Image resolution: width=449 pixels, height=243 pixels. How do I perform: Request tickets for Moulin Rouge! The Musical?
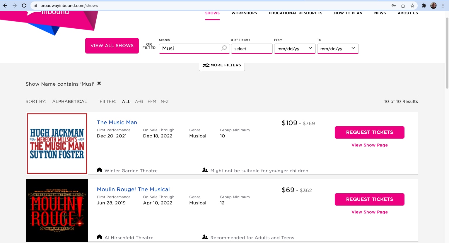(370, 199)
